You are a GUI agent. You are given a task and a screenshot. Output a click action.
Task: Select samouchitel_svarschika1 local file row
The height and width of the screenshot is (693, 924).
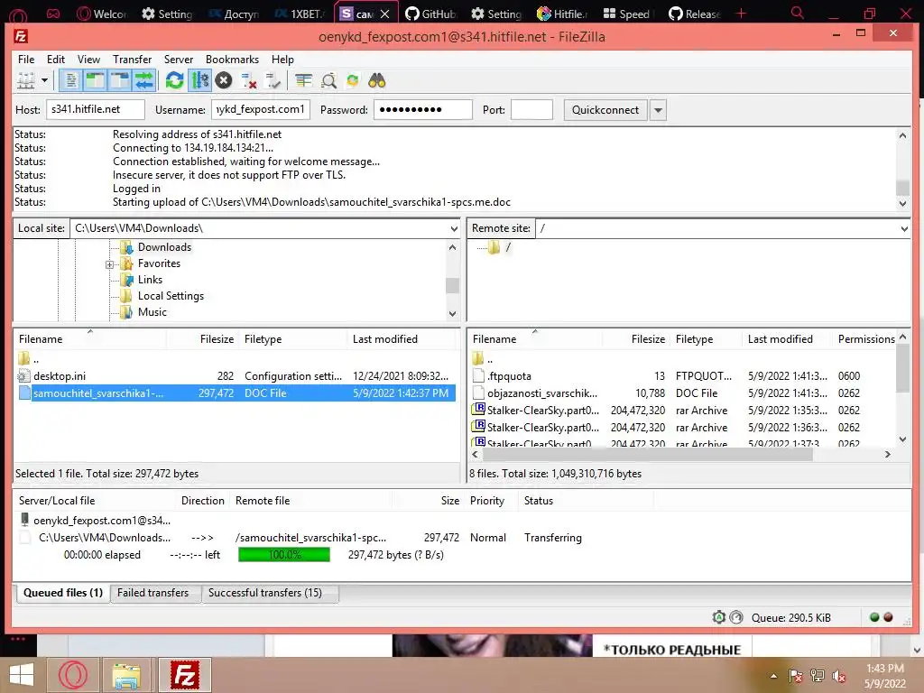click(236, 393)
